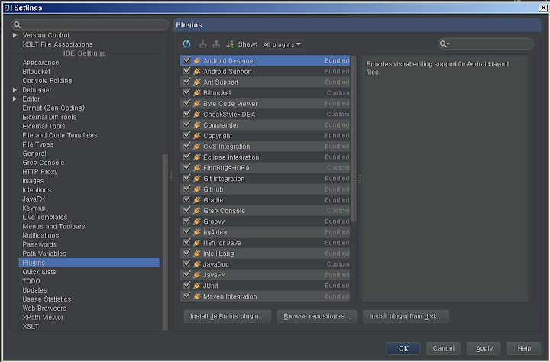Click the JUnit plugin plug icon
This screenshot has height=362, width=550.
[x=197, y=286]
